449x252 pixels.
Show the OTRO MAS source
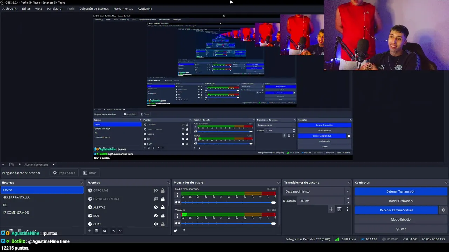click(156, 190)
